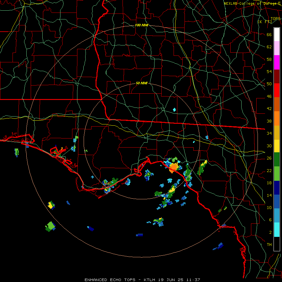
Task: Pick the gold legend swatch
Action: [277, 133]
